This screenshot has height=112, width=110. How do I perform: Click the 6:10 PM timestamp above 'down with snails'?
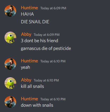pos(53,99)
